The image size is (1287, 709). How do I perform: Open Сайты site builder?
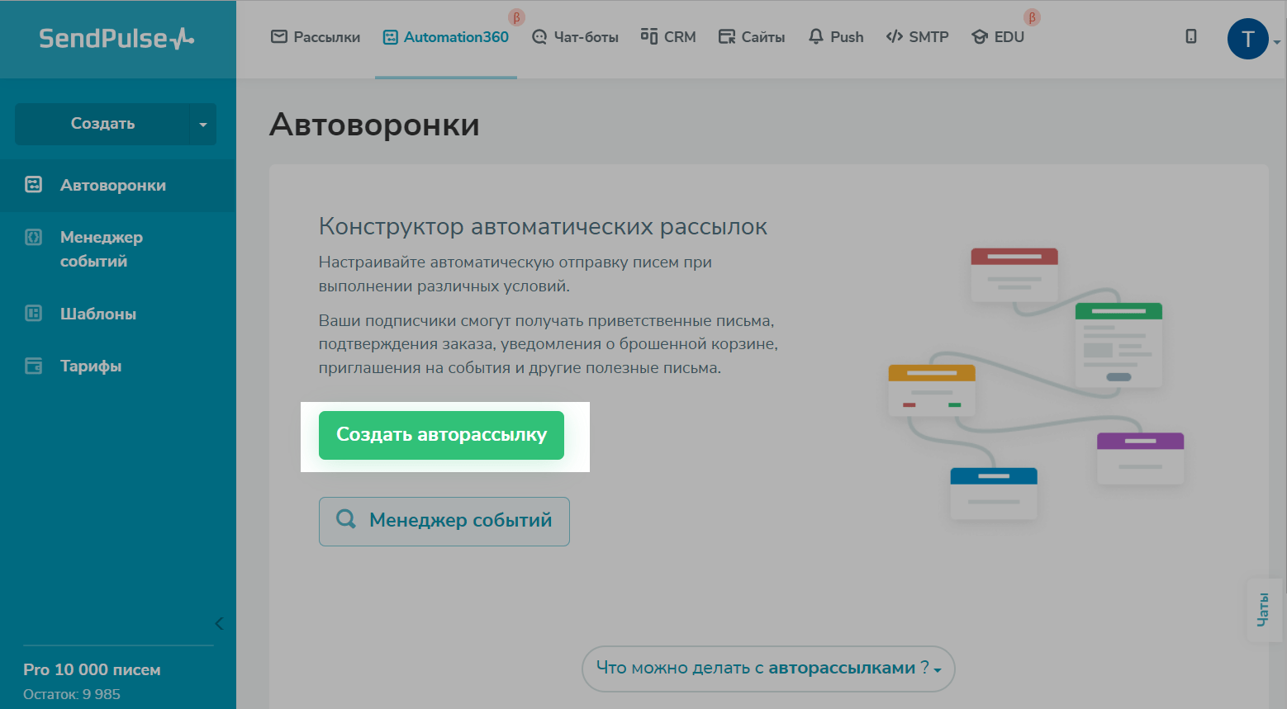point(751,37)
